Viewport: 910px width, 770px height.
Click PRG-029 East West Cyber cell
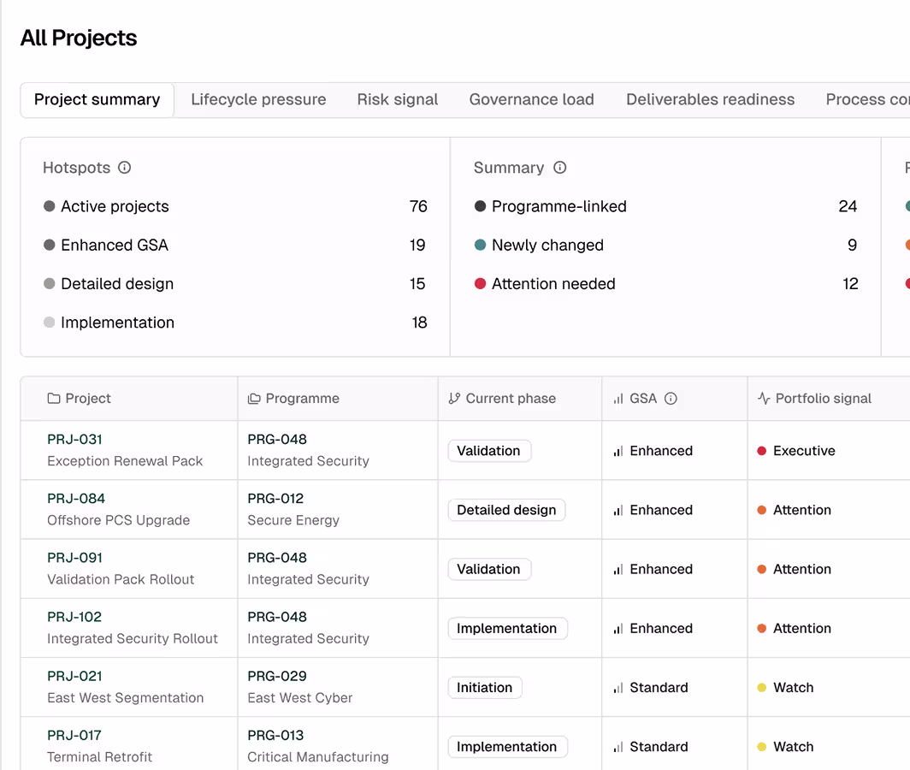click(338, 687)
